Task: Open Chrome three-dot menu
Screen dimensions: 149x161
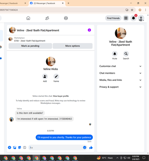Action: (x=145, y=10)
